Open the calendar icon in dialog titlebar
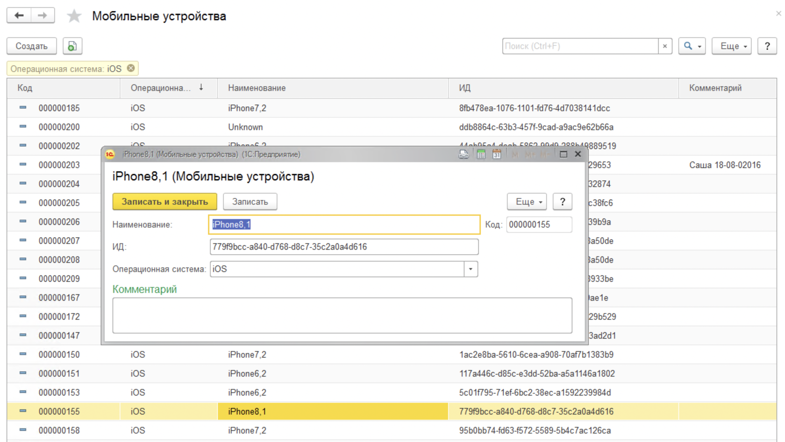Screen dimensions: 785x442 click(497, 154)
